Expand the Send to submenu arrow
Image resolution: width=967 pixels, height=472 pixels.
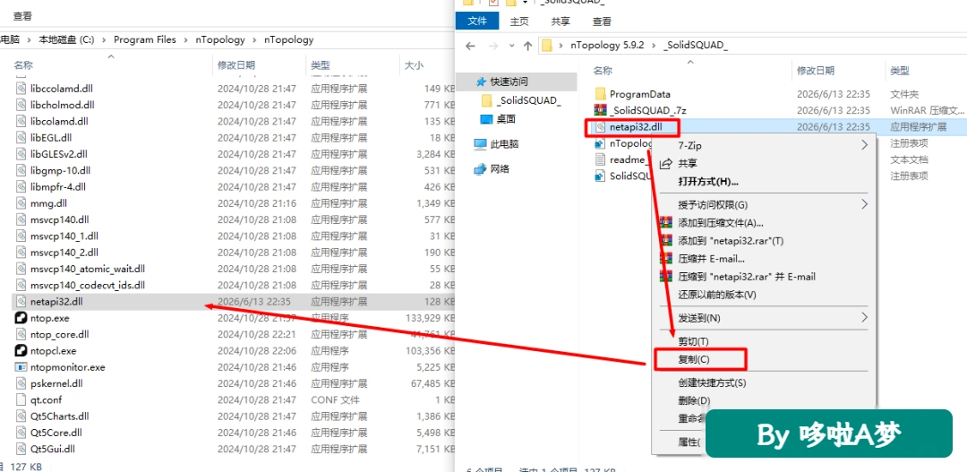coord(864,317)
